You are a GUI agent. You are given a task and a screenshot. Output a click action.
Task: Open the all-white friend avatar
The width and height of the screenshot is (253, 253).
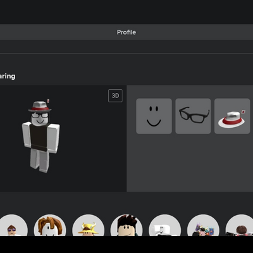(165, 225)
